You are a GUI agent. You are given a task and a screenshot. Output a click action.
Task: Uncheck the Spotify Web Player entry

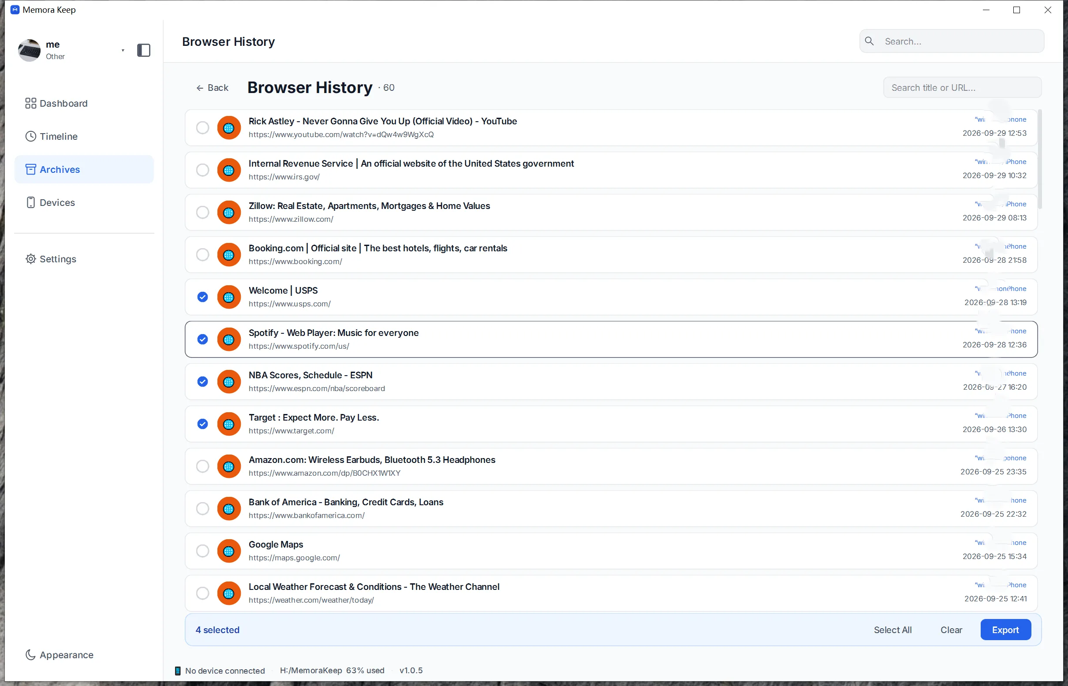pos(203,339)
